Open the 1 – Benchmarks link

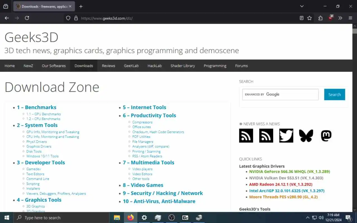[x=37, y=107]
